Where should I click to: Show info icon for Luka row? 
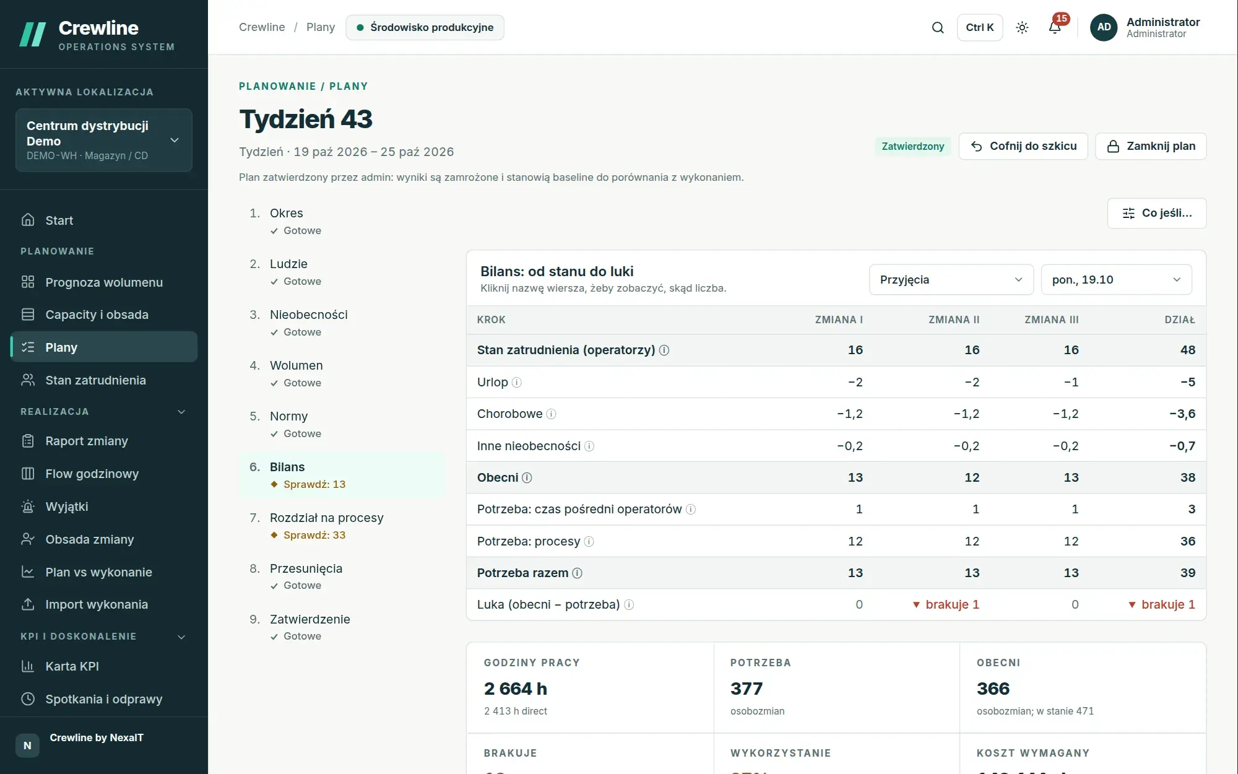[x=629, y=605]
